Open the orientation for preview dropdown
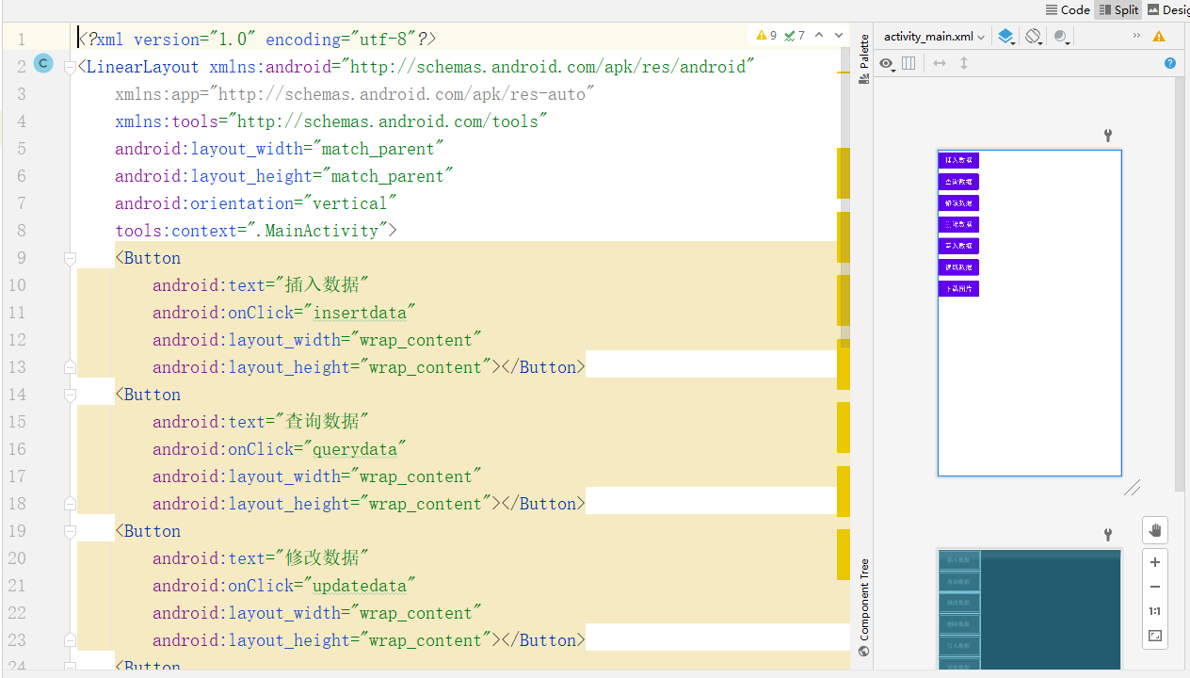 (1034, 37)
